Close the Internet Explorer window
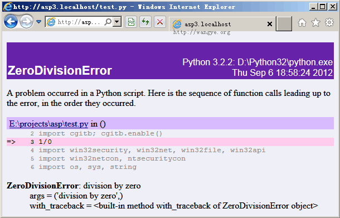Screen dimensions: 340x218 point(332,7)
